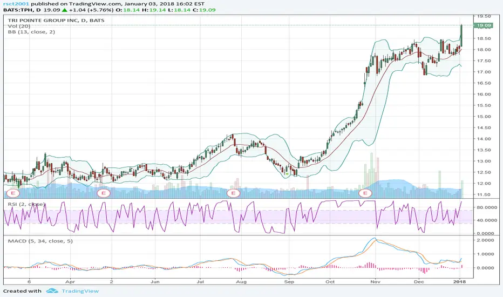
Task: Click the earnings E marker before November
Action: coord(365,193)
